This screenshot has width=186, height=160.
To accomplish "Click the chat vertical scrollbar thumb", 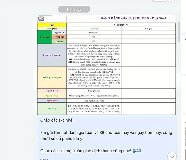I will click(x=179, y=32).
